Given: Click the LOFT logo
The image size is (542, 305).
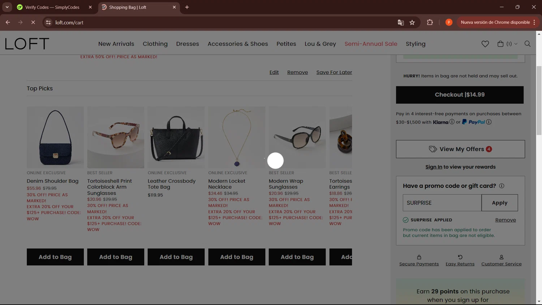Looking at the screenshot, I should [27, 44].
